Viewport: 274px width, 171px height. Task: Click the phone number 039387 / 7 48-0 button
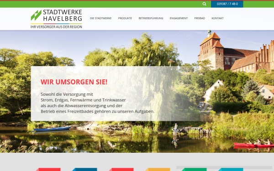click(x=227, y=4)
